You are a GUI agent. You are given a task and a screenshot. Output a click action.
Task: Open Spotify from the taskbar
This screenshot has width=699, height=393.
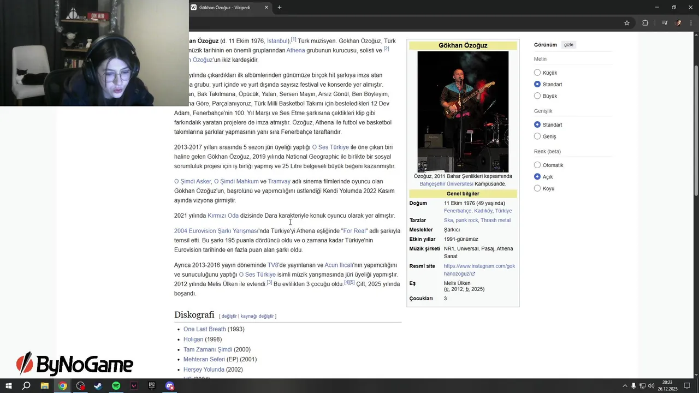click(x=116, y=386)
